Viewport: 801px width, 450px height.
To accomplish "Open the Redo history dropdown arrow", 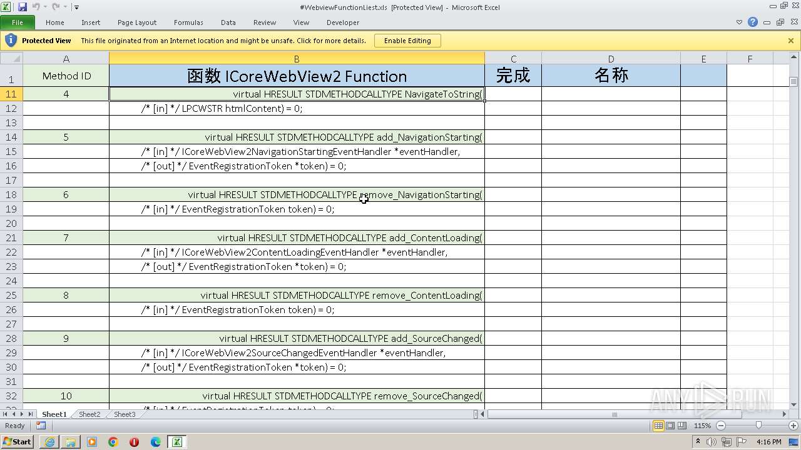I will coord(65,7).
